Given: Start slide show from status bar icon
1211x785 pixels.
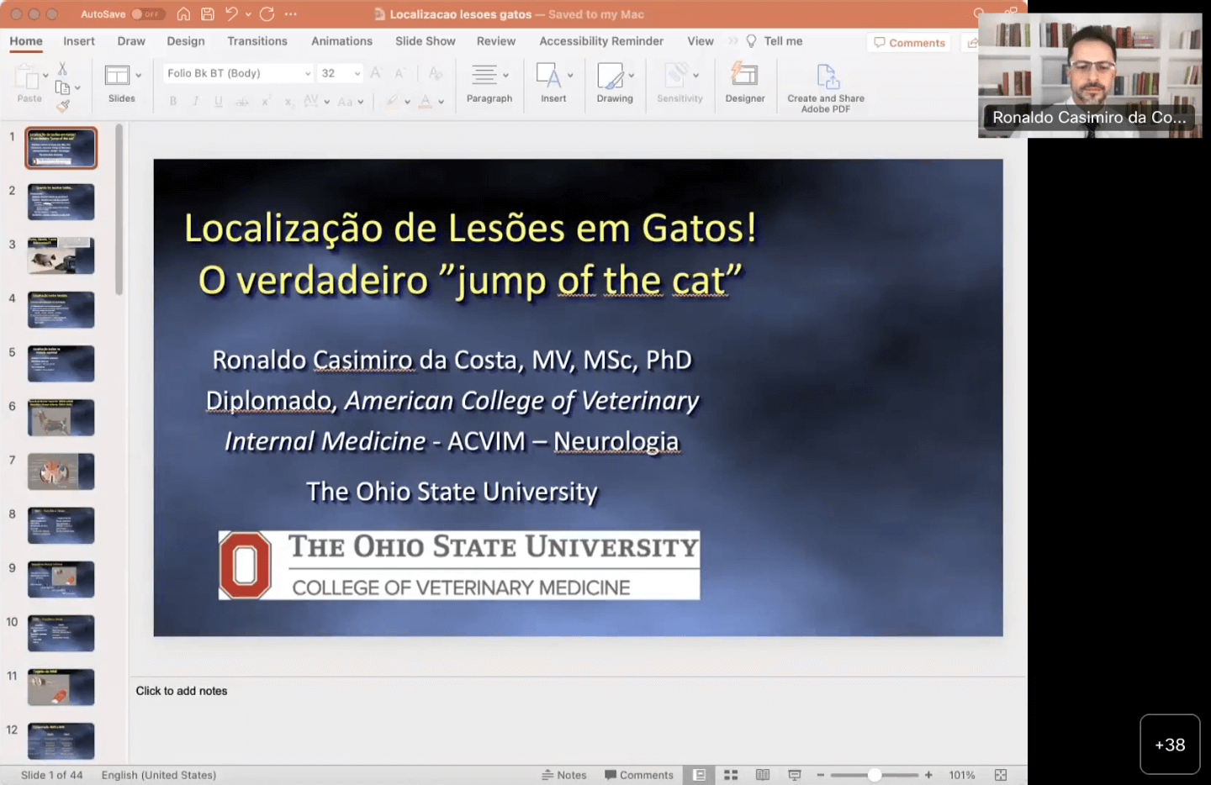Looking at the screenshot, I should [x=794, y=775].
